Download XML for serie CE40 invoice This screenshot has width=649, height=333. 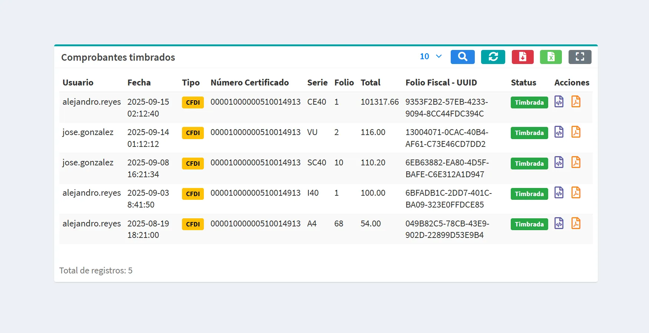click(x=559, y=101)
